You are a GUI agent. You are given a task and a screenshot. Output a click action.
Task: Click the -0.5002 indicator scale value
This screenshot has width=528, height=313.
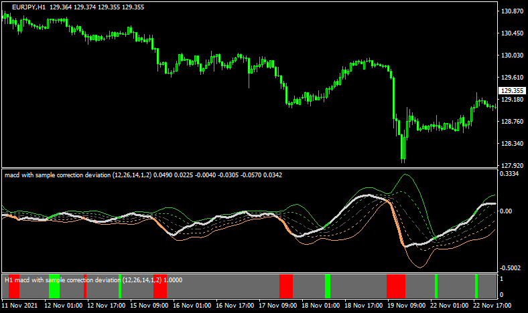513,268
